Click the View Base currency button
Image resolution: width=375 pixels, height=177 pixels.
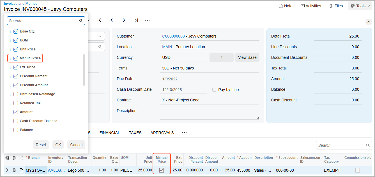[247, 57]
